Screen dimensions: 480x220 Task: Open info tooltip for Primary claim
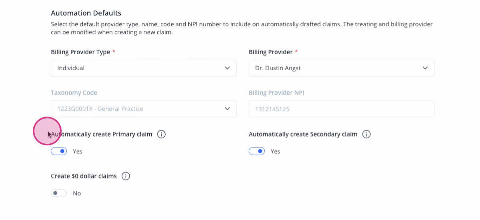pyautogui.click(x=161, y=134)
